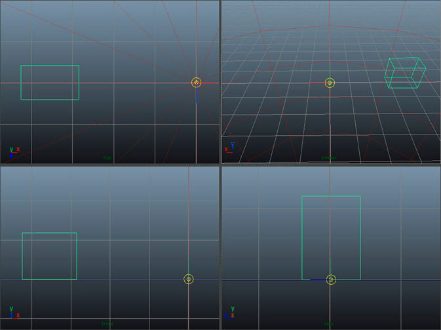Click the axis indicator in top view corner
This screenshot has width=441, height=330.
coord(14,152)
